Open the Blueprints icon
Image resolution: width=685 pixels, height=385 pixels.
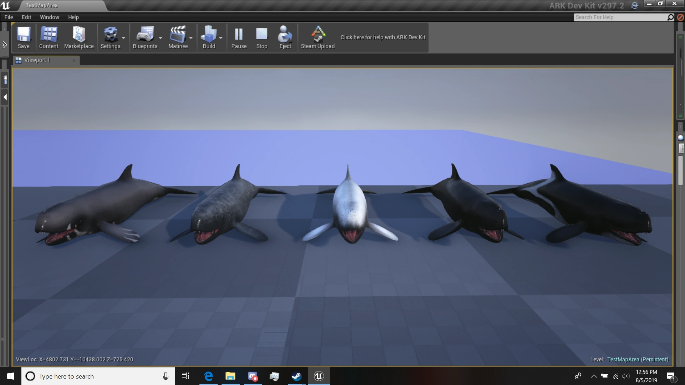pyautogui.click(x=145, y=35)
